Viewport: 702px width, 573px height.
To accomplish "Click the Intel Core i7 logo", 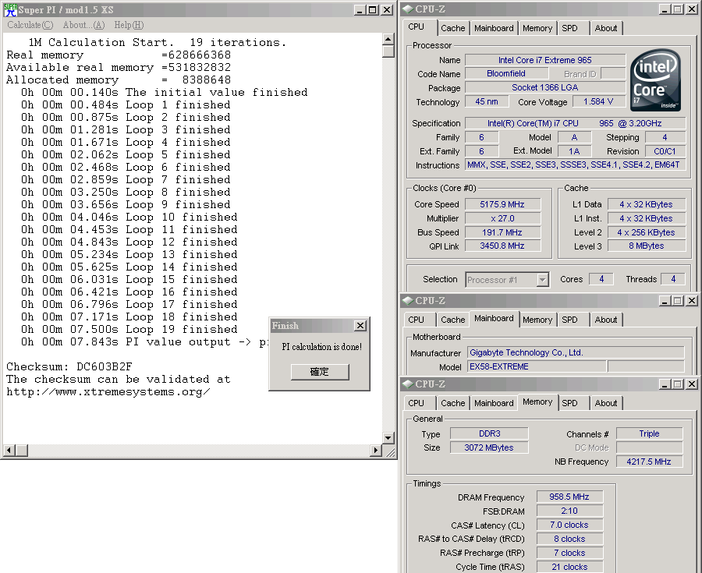I will pyautogui.click(x=655, y=80).
